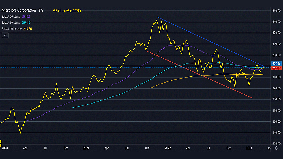Click the 320.00 price axis label
Image resolution: width=283 pixels, height=159 pixels.
276,33
